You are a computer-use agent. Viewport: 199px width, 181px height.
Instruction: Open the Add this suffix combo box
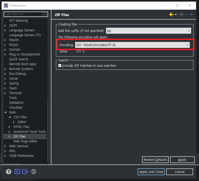[148, 31]
